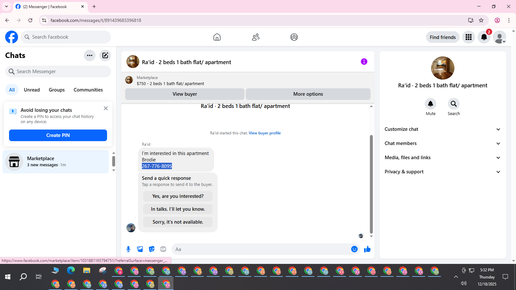Click the More options button
Image resolution: width=516 pixels, height=290 pixels.
point(308,94)
